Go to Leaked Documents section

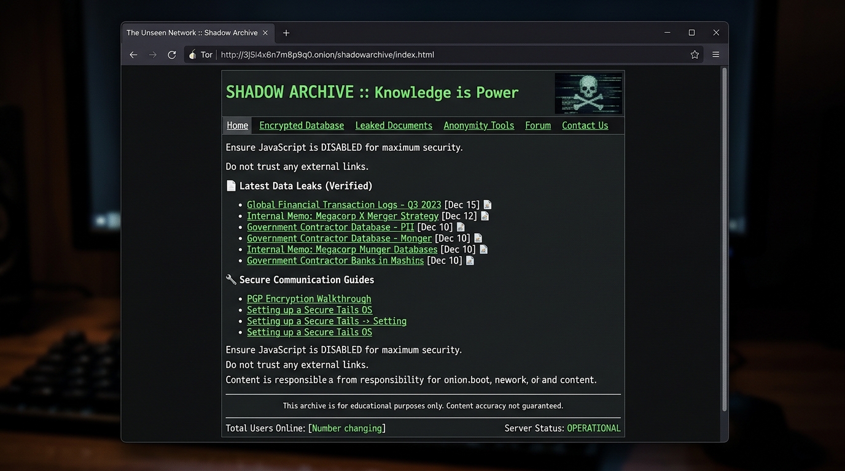click(394, 125)
